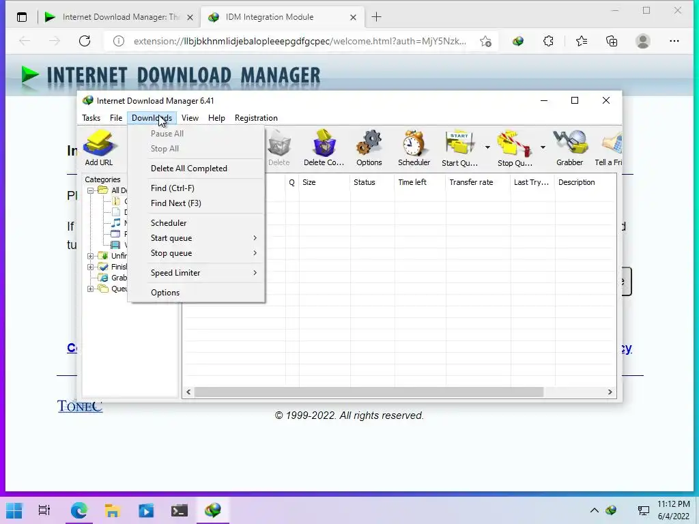This screenshot has height=524, width=699.
Task: Open the Registration menu
Action: click(x=257, y=118)
